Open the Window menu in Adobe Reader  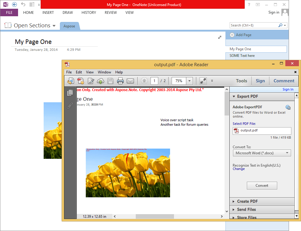pos(104,72)
